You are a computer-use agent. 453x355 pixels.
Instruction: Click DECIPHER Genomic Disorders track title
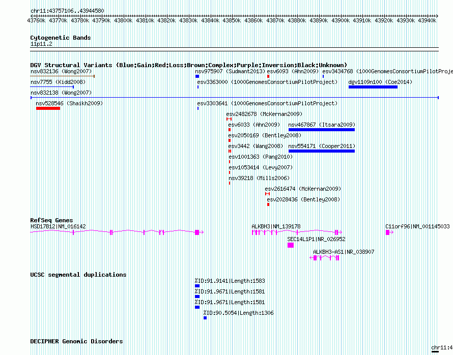click(x=76, y=341)
